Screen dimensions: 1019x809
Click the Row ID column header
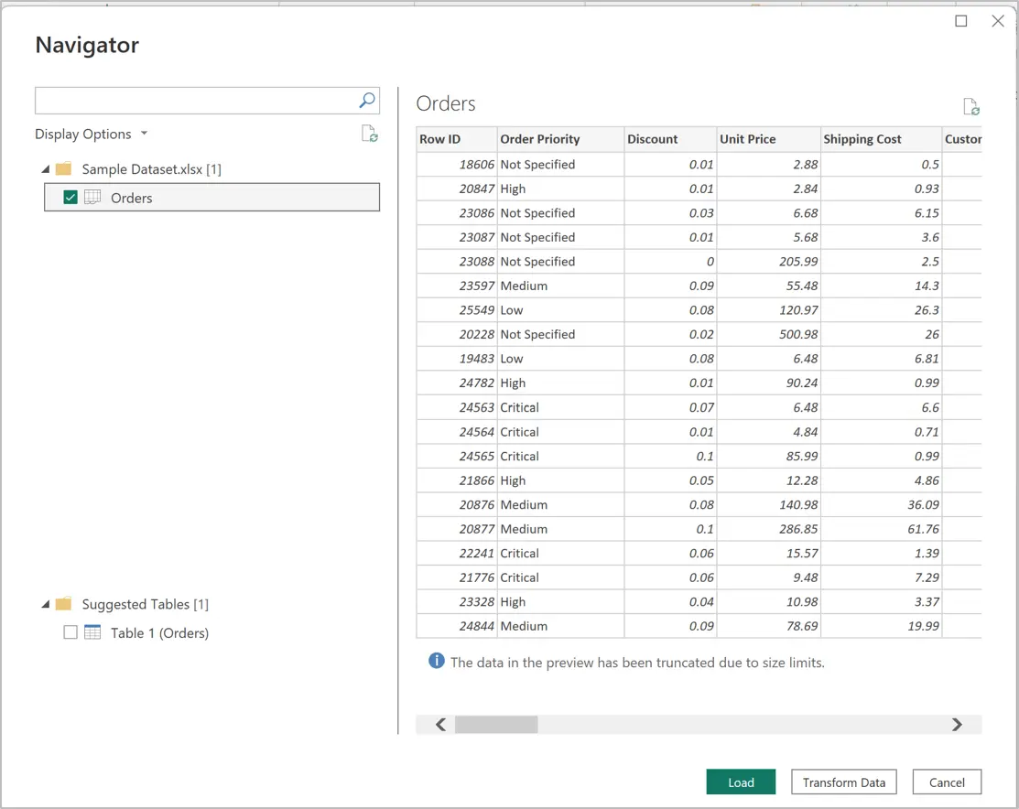[x=457, y=139]
